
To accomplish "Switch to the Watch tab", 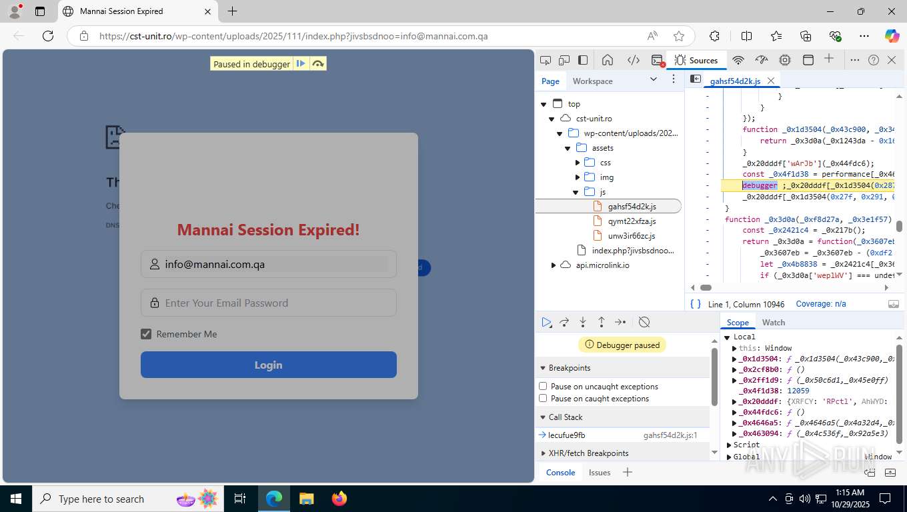I will click(x=774, y=323).
